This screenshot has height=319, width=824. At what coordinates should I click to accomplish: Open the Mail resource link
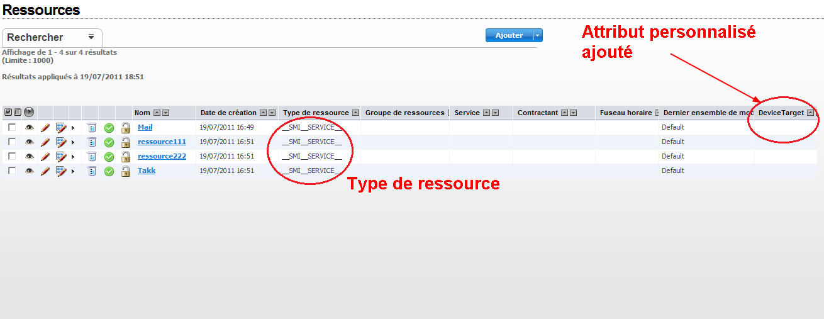point(145,127)
